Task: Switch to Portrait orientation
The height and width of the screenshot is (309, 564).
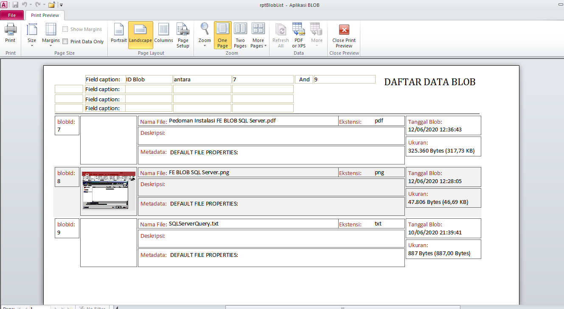Action: [x=118, y=35]
